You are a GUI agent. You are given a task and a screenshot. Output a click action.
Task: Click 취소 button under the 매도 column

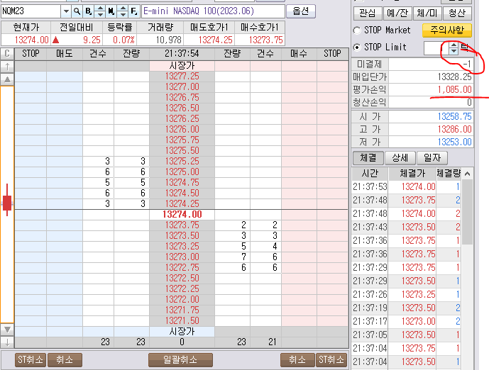[x=65, y=360]
